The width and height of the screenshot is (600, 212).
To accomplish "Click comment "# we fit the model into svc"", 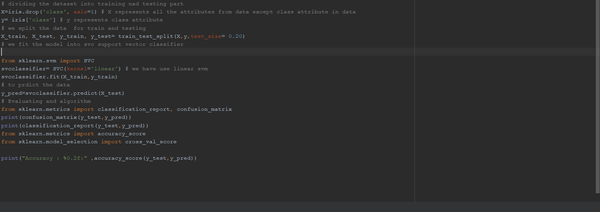I will pos(92,44).
